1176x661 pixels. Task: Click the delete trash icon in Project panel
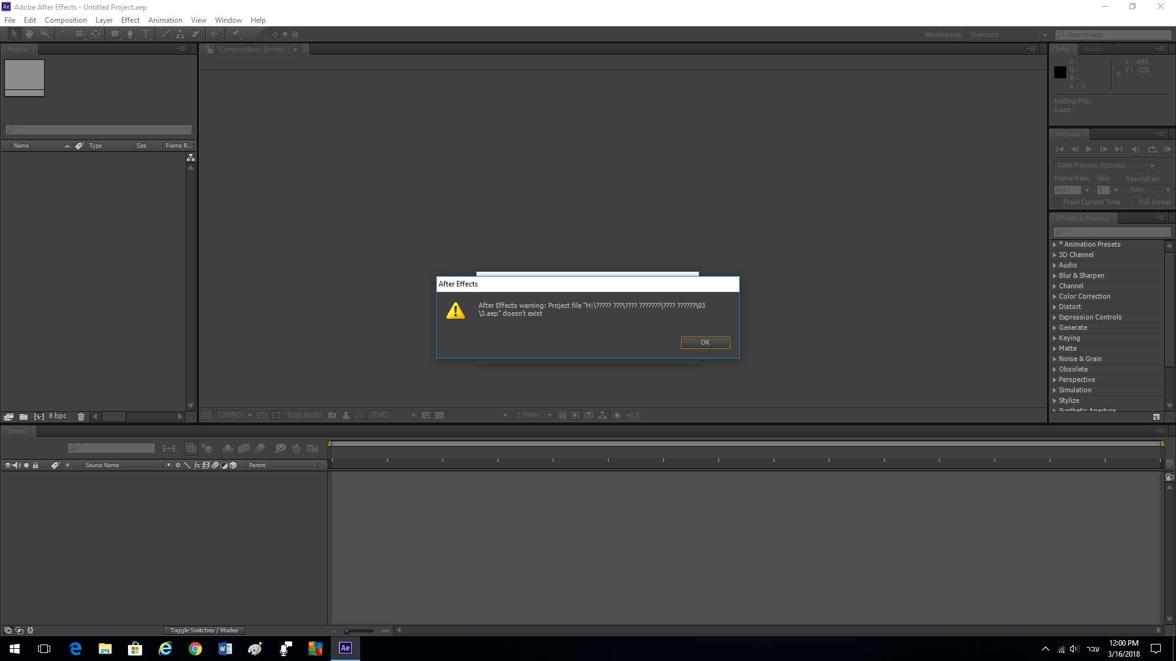[81, 416]
